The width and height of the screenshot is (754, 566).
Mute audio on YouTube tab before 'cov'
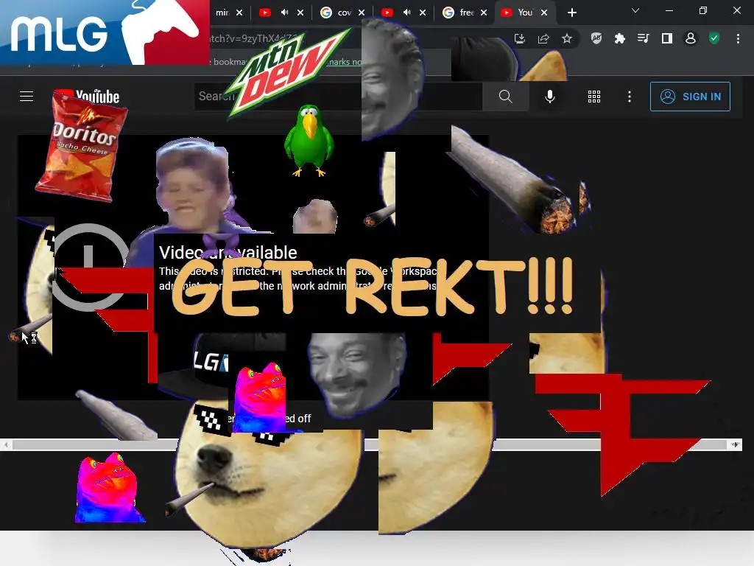[285, 13]
